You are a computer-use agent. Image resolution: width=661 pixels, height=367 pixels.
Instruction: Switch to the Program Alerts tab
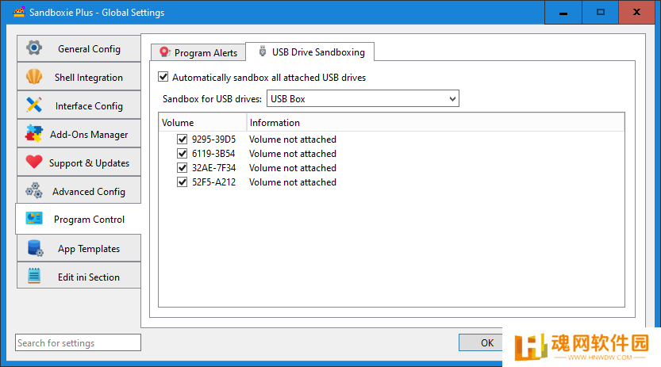198,52
